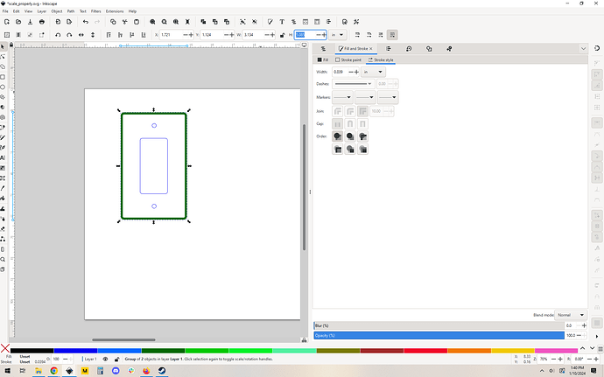Open the start Markers dropdown

point(342,97)
